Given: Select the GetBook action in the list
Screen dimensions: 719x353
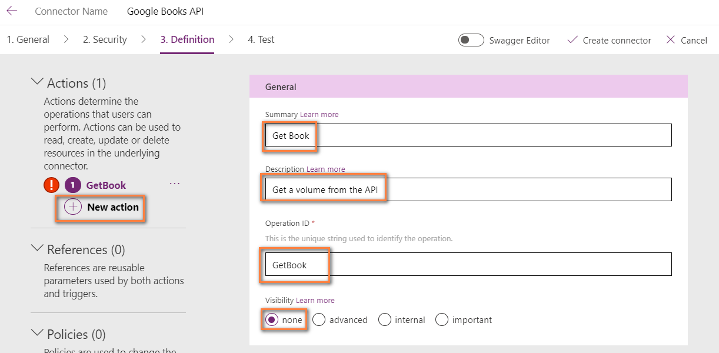Looking at the screenshot, I should 106,185.
